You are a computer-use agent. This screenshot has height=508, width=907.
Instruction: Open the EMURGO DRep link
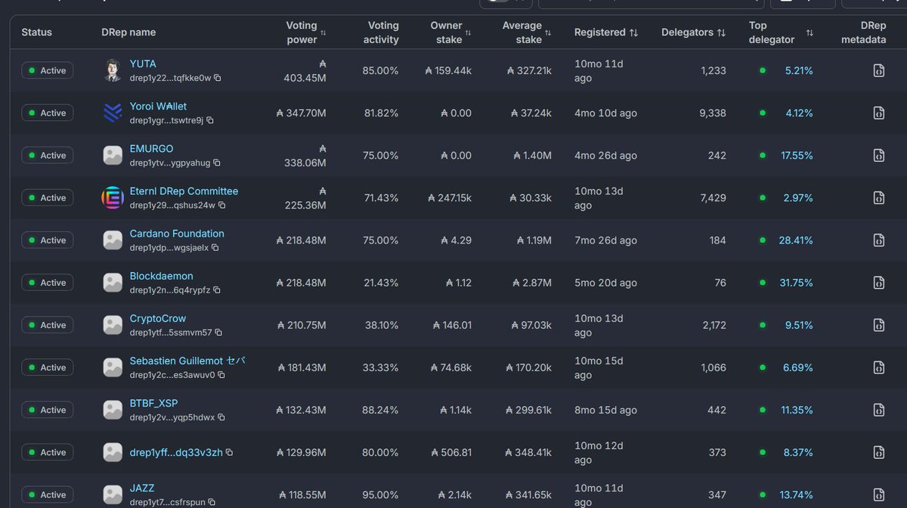point(151,149)
